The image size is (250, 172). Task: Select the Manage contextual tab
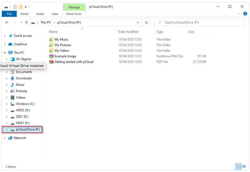[x=74, y=7]
